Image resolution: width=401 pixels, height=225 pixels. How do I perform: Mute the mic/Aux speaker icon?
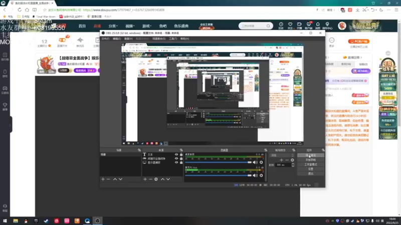255,175
